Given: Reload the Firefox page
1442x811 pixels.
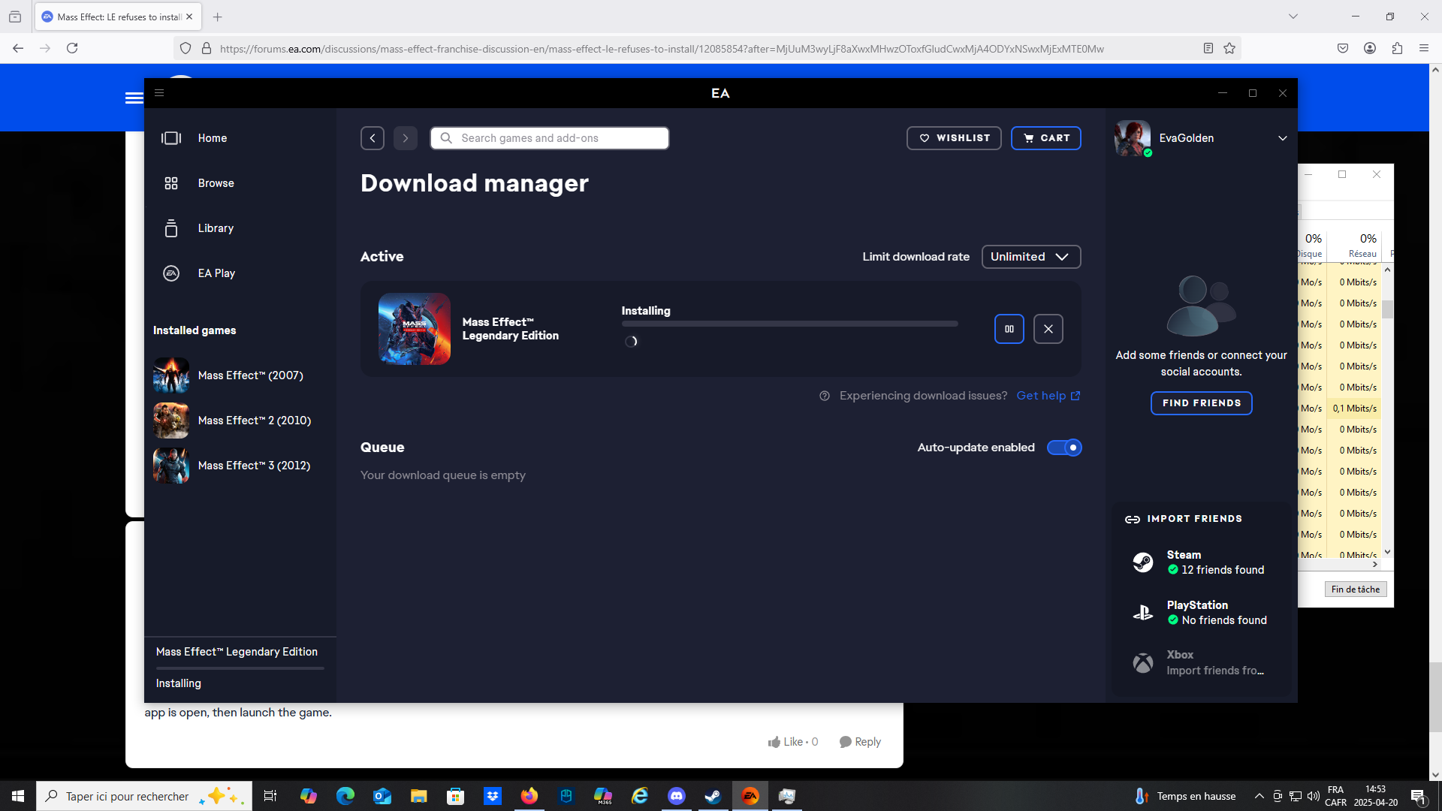Looking at the screenshot, I should pyautogui.click(x=72, y=48).
